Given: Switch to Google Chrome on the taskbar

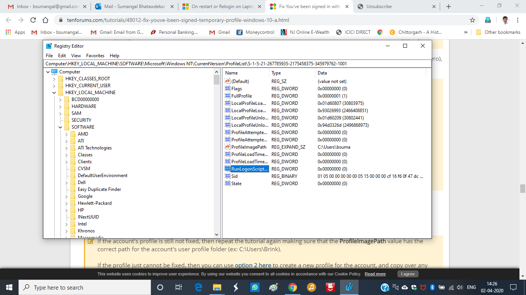Looking at the screenshot, I should click(292, 287).
